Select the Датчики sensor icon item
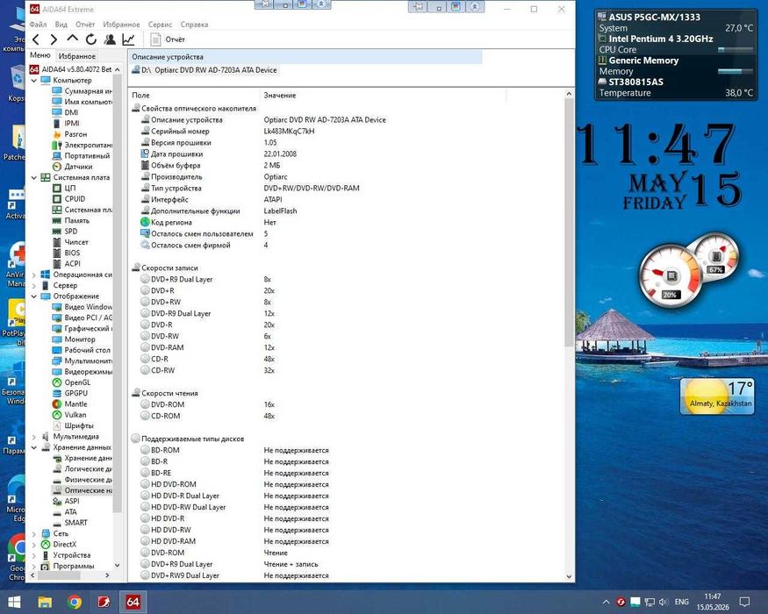 click(x=57, y=167)
